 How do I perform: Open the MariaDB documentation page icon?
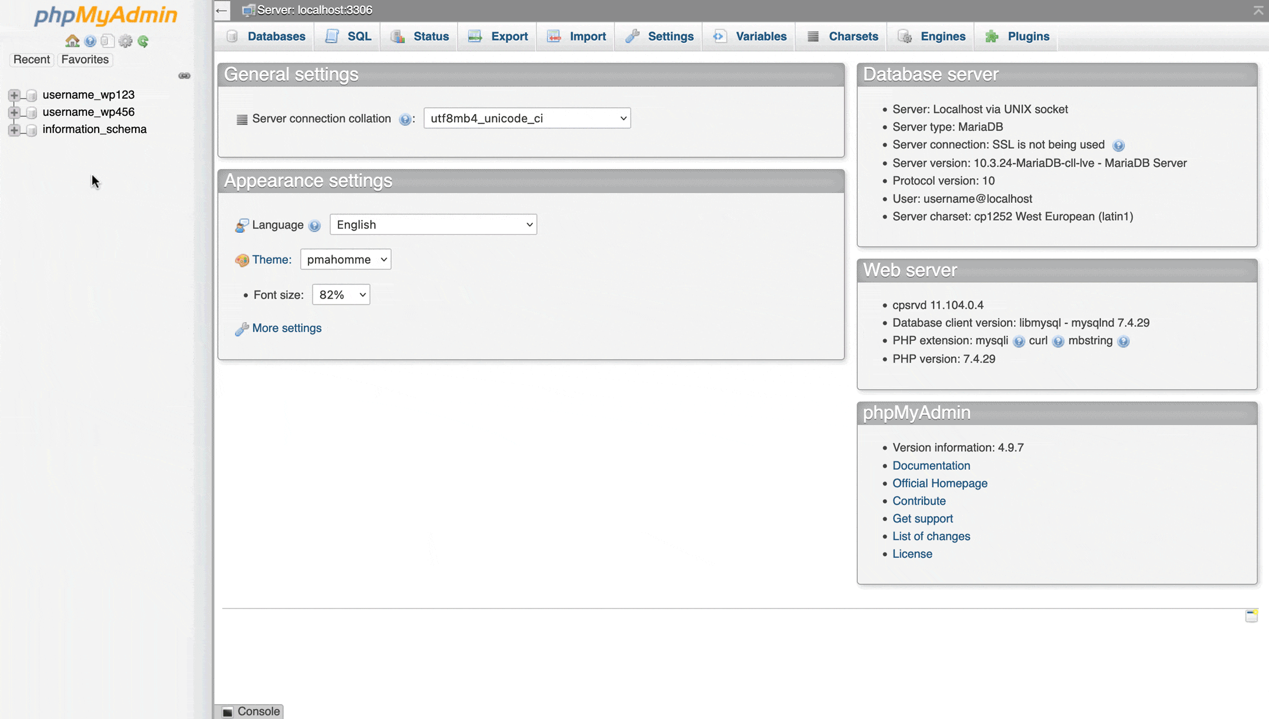[x=108, y=41]
